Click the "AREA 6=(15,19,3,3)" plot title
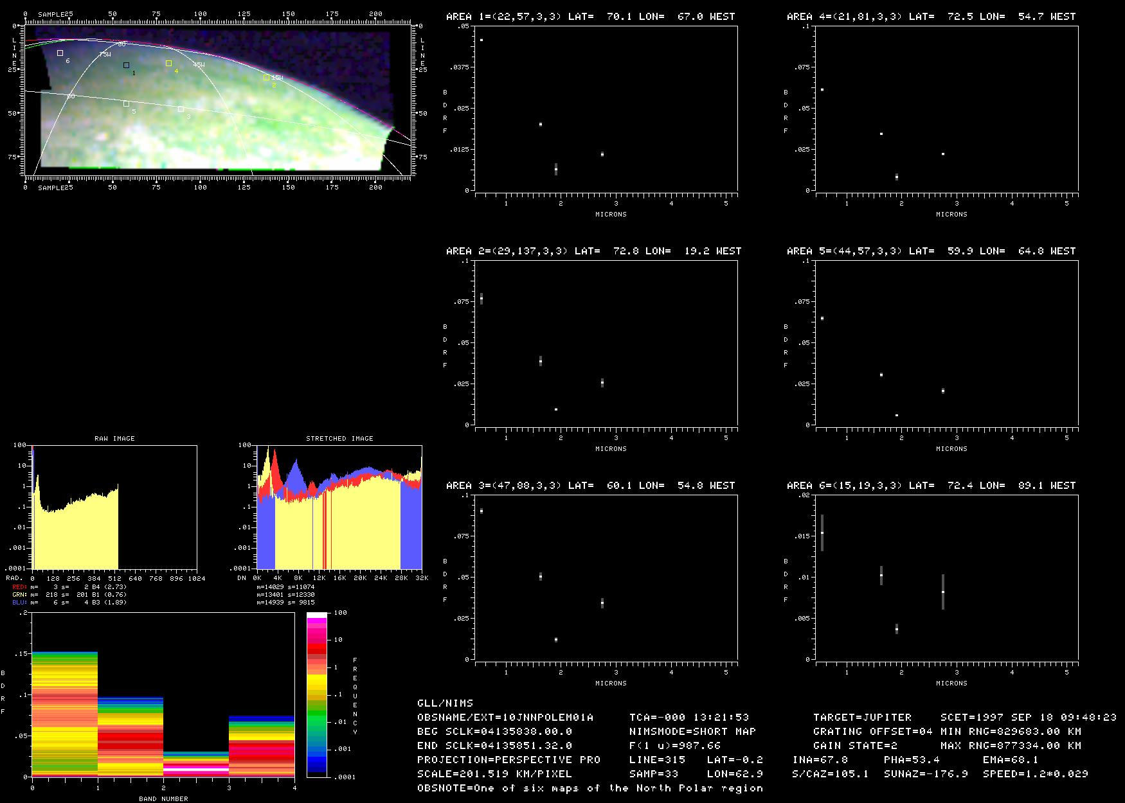Viewport: 1125px width, 803px height. click(845, 486)
